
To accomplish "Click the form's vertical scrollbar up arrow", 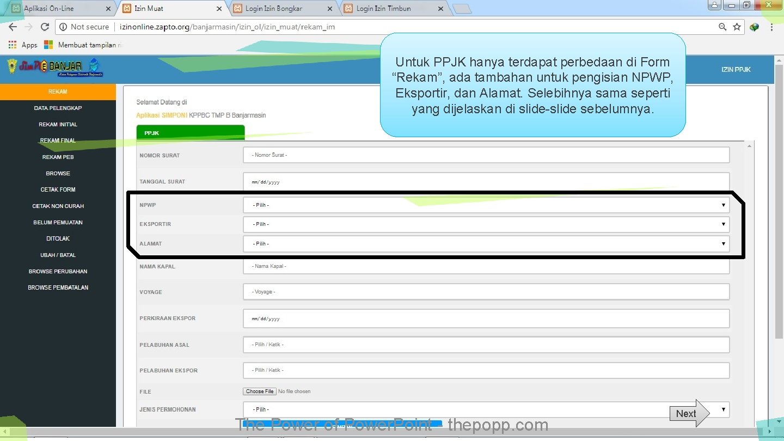I will (x=750, y=146).
